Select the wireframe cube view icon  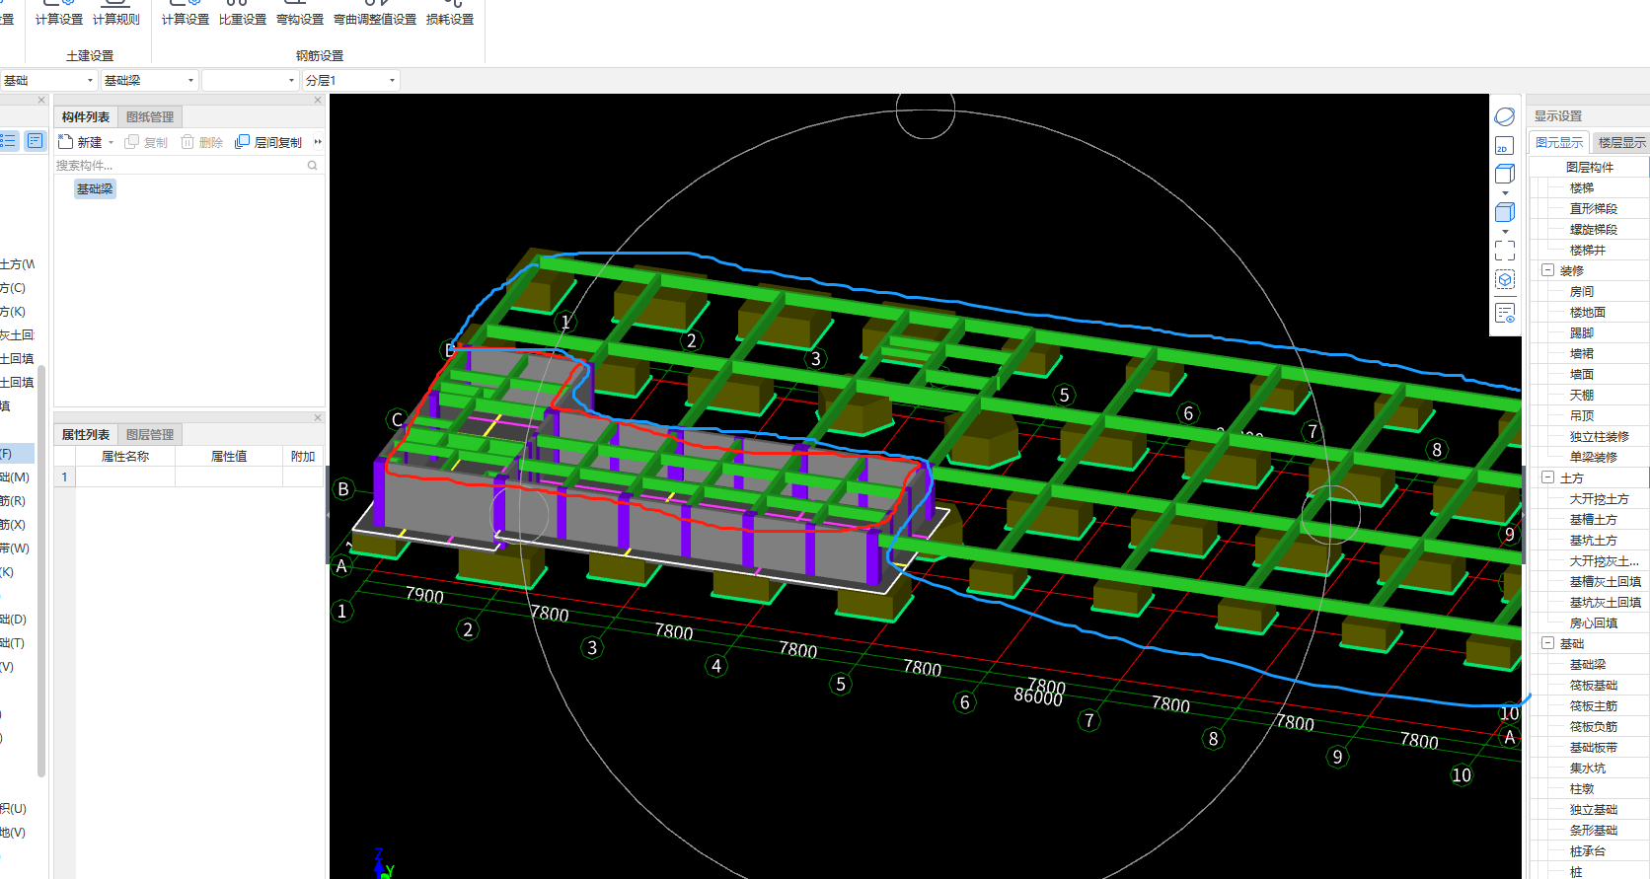coord(1504,174)
